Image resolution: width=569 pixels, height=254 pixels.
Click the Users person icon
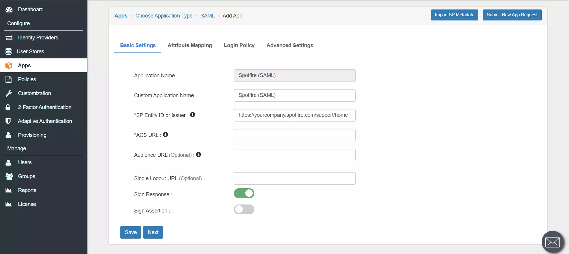point(8,162)
